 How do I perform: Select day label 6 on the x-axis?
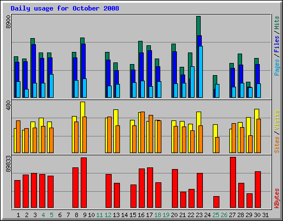pos(60,215)
